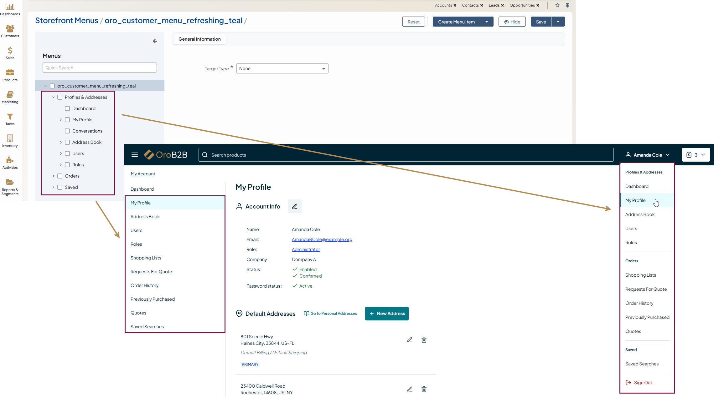Collapse menus panel with left arrow
Viewport: 714px width, 397px height.
coord(155,41)
